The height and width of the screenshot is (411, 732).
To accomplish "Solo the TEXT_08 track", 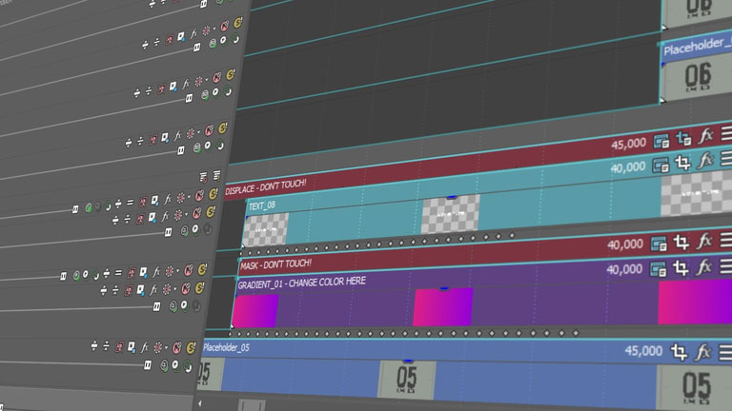I will click(x=211, y=211).
